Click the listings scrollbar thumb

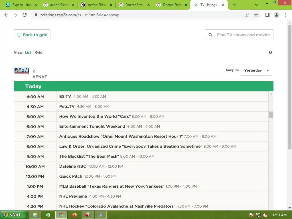point(271,115)
